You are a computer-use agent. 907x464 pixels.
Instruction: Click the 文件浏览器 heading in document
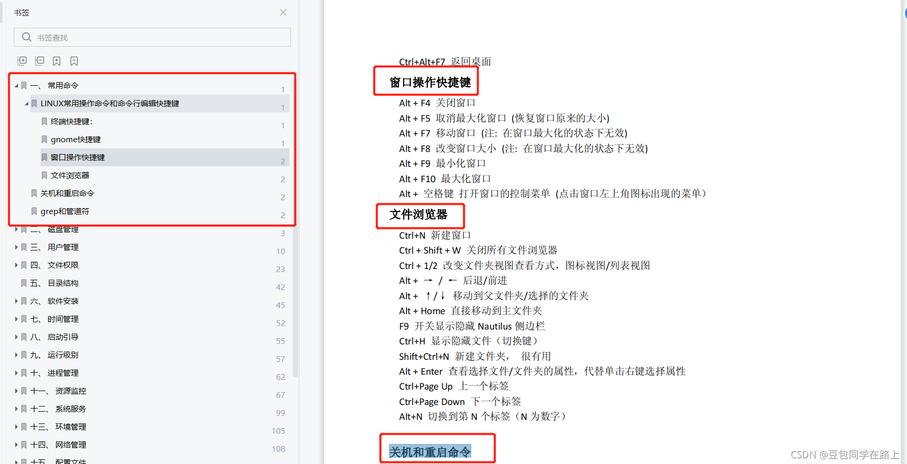click(x=418, y=215)
